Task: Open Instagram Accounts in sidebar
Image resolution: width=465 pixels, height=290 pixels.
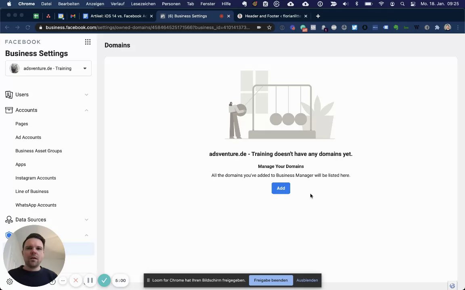Action: click(x=36, y=178)
